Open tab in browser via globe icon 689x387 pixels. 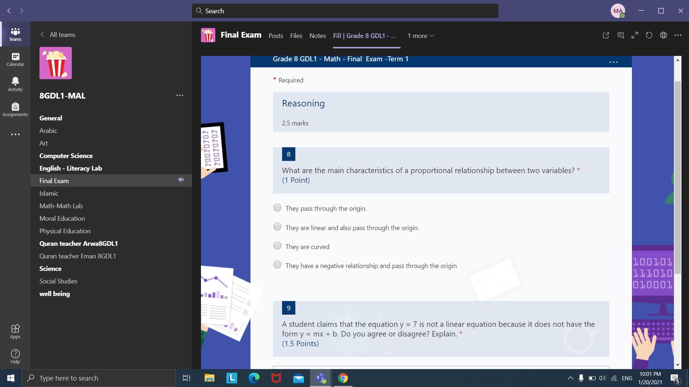pos(664,35)
